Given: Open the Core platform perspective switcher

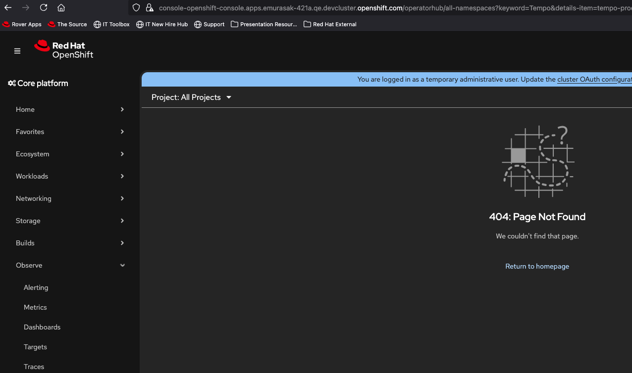Looking at the screenshot, I should (38, 83).
